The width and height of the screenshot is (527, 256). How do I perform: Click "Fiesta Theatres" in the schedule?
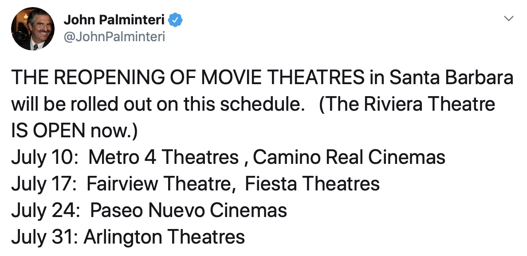pyautogui.click(x=312, y=184)
